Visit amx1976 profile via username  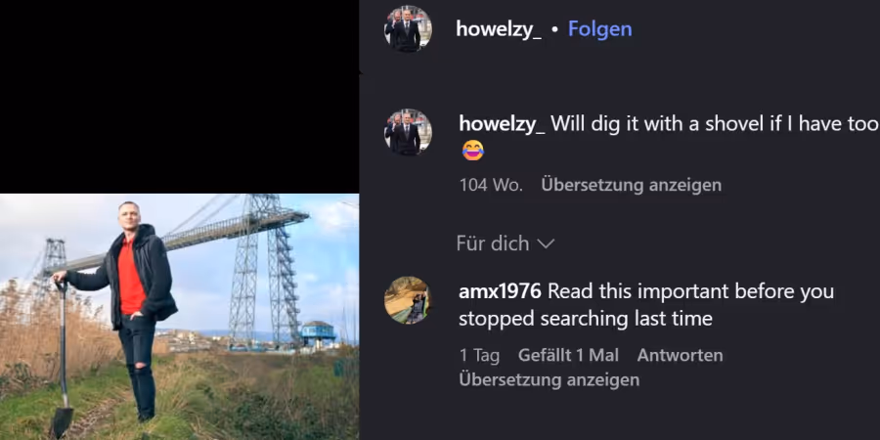[x=500, y=291]
